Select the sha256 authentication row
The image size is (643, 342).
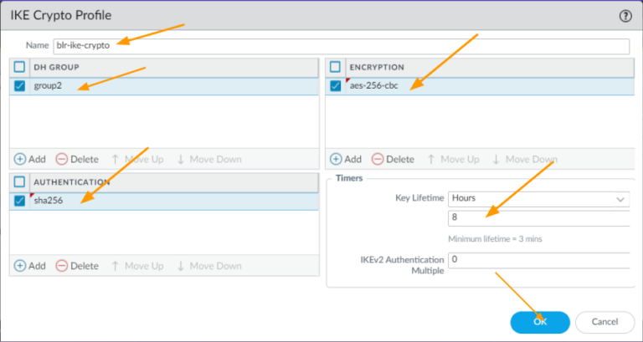click(167, 201)
